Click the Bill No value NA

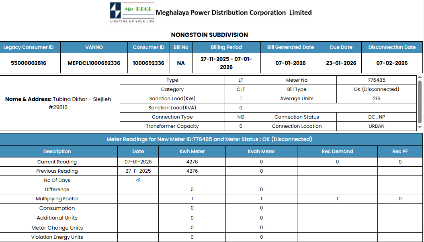click(181, 63)
